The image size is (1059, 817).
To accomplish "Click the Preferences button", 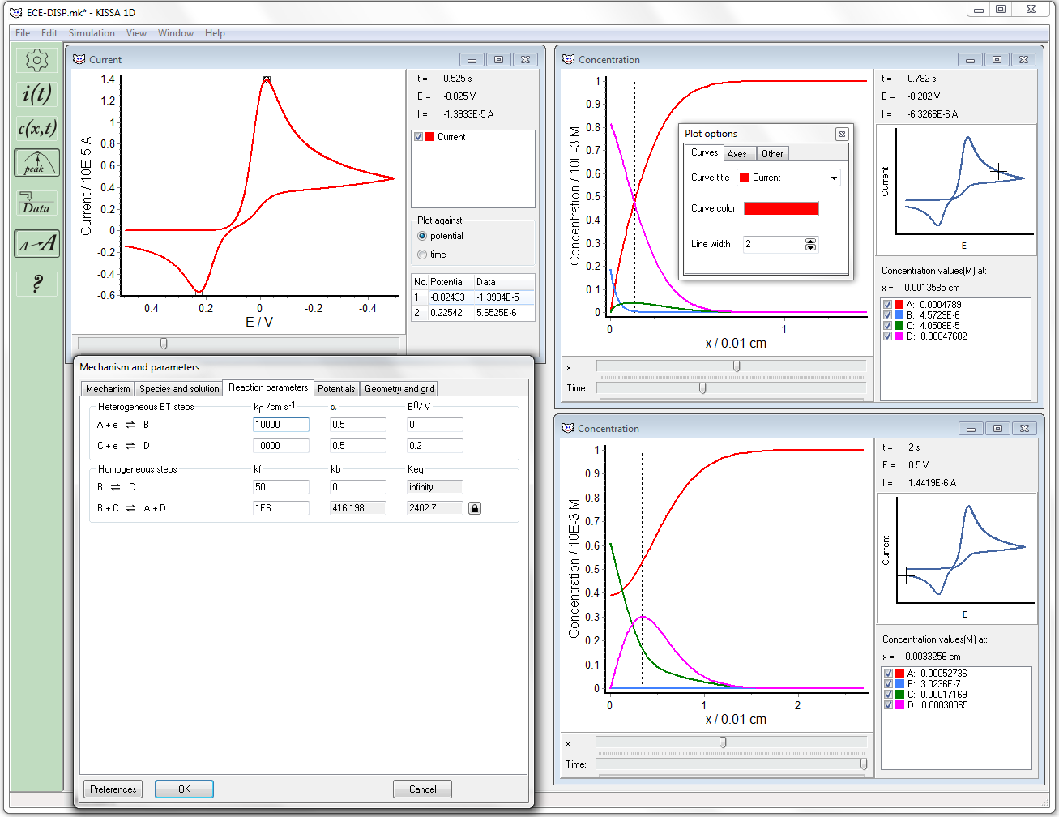I will [x=113, y=789].
